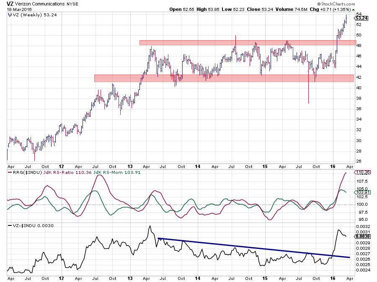Click the bar icon before VZ (Weekly) legend
Image resolution: width=377 pixels, height=282 pixels.
(9, 15)
